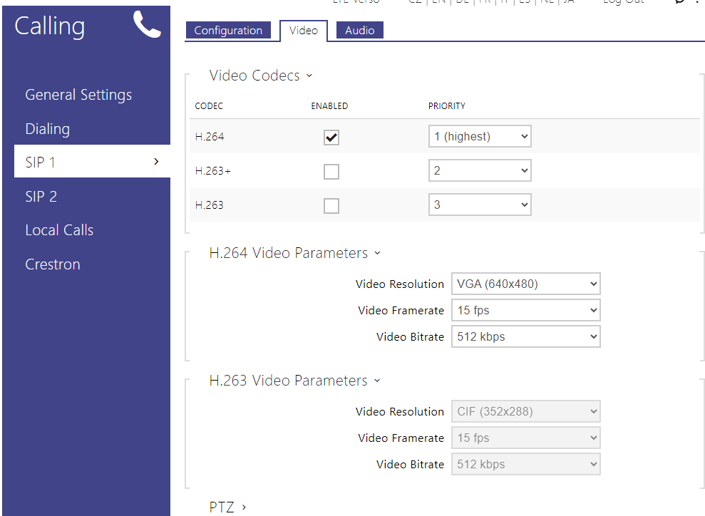
Task: Enable the H.263+ codec checkbox
Action: 331,172
